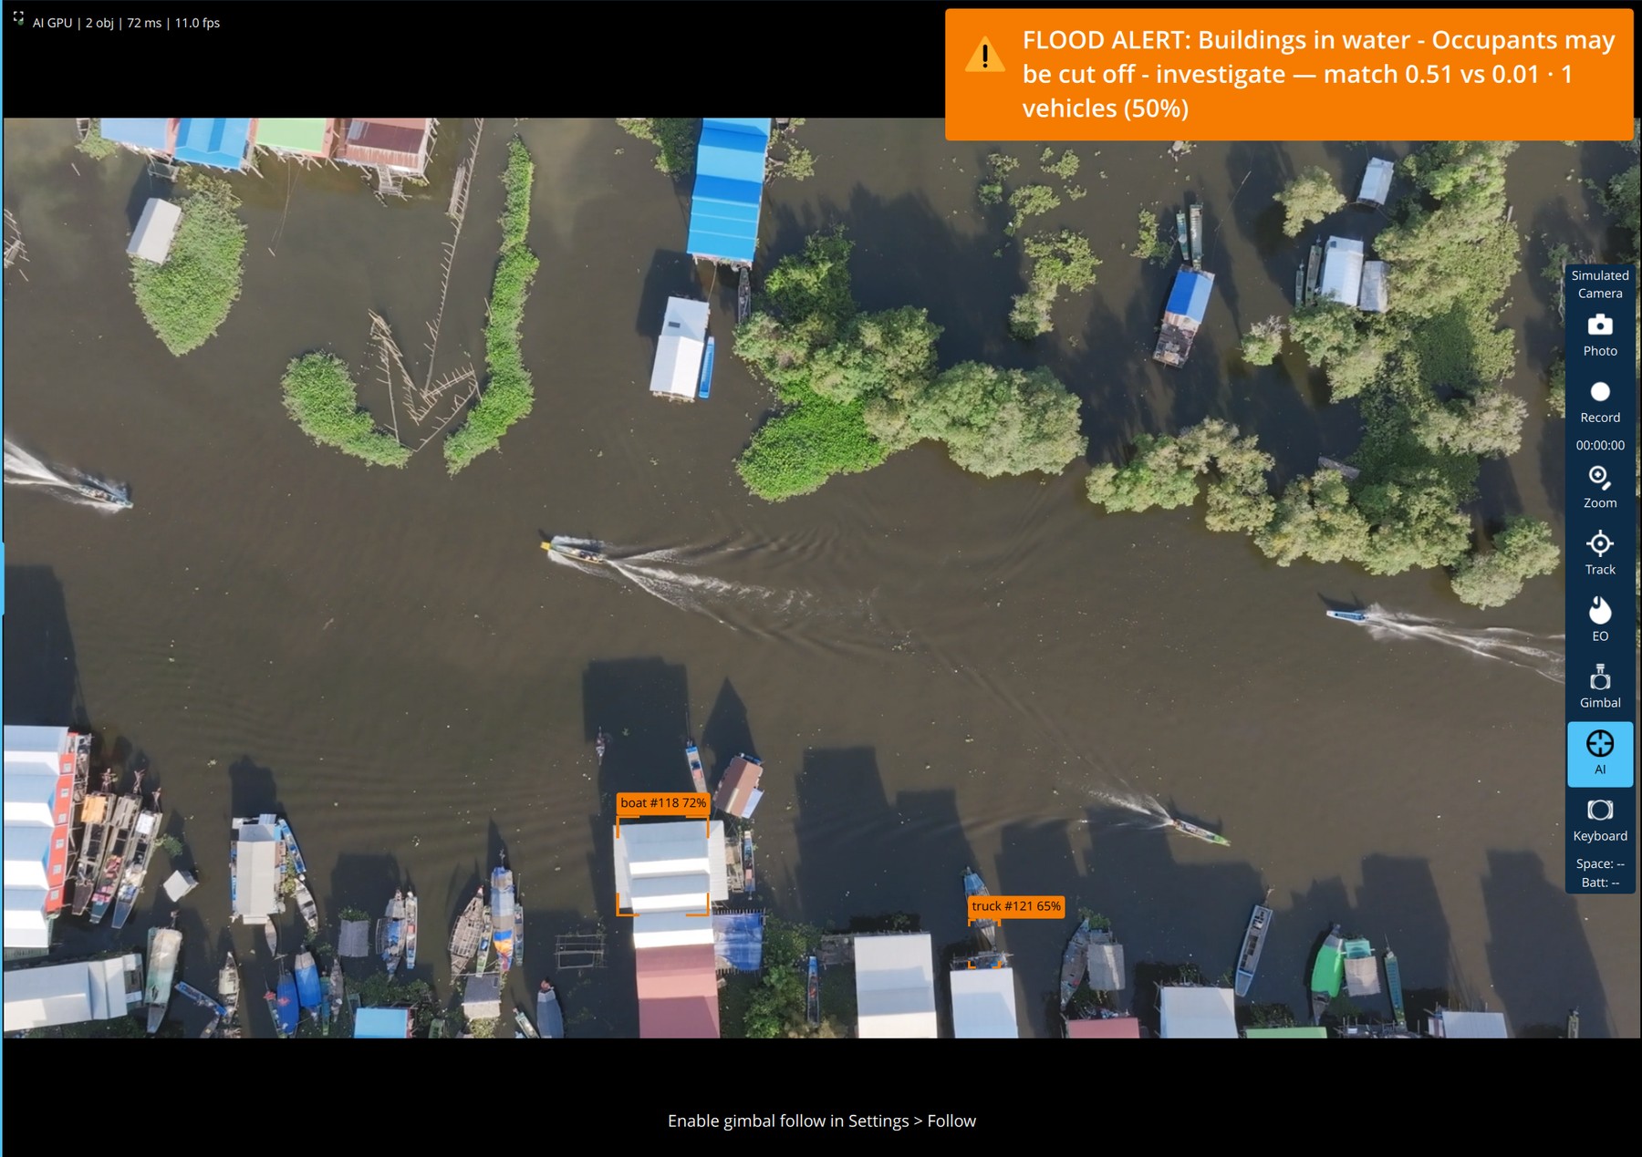Image resolution: width=1642 pixels, height=1157 pixels.
Task: Click the flood alert warning icon
Action: click(984, 56)
